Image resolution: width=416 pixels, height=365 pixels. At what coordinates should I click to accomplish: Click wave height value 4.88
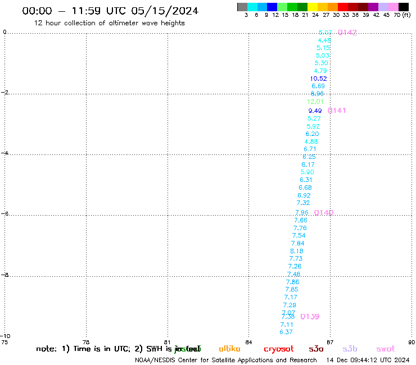click(x=311, y=142)
